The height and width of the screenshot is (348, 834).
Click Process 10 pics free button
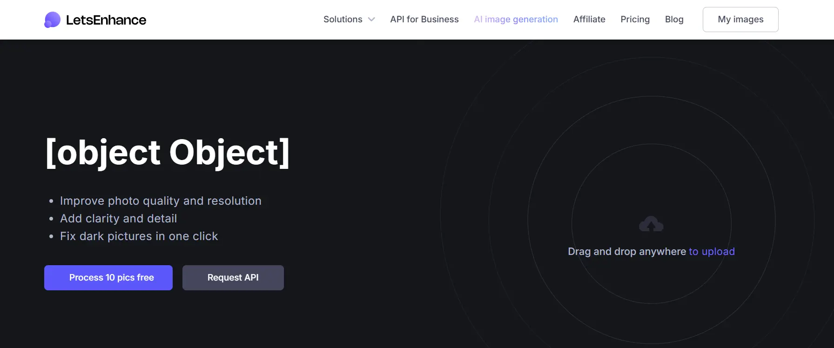[108, 278]
